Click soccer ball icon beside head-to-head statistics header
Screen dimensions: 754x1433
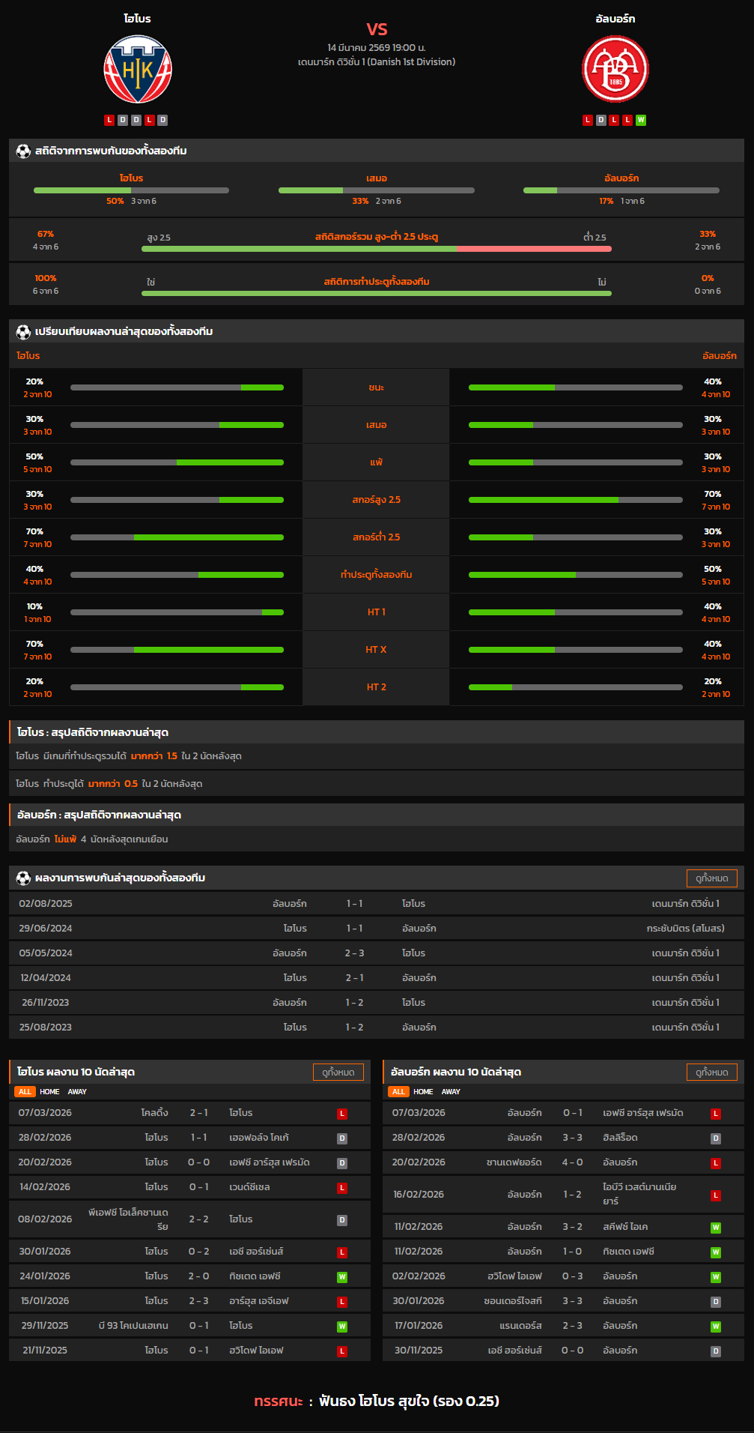[23, 151]
